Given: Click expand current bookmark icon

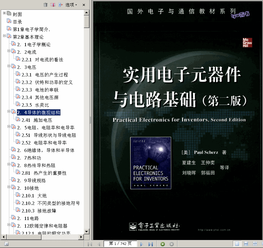Looking at the screenshot, I should point(61,5).
